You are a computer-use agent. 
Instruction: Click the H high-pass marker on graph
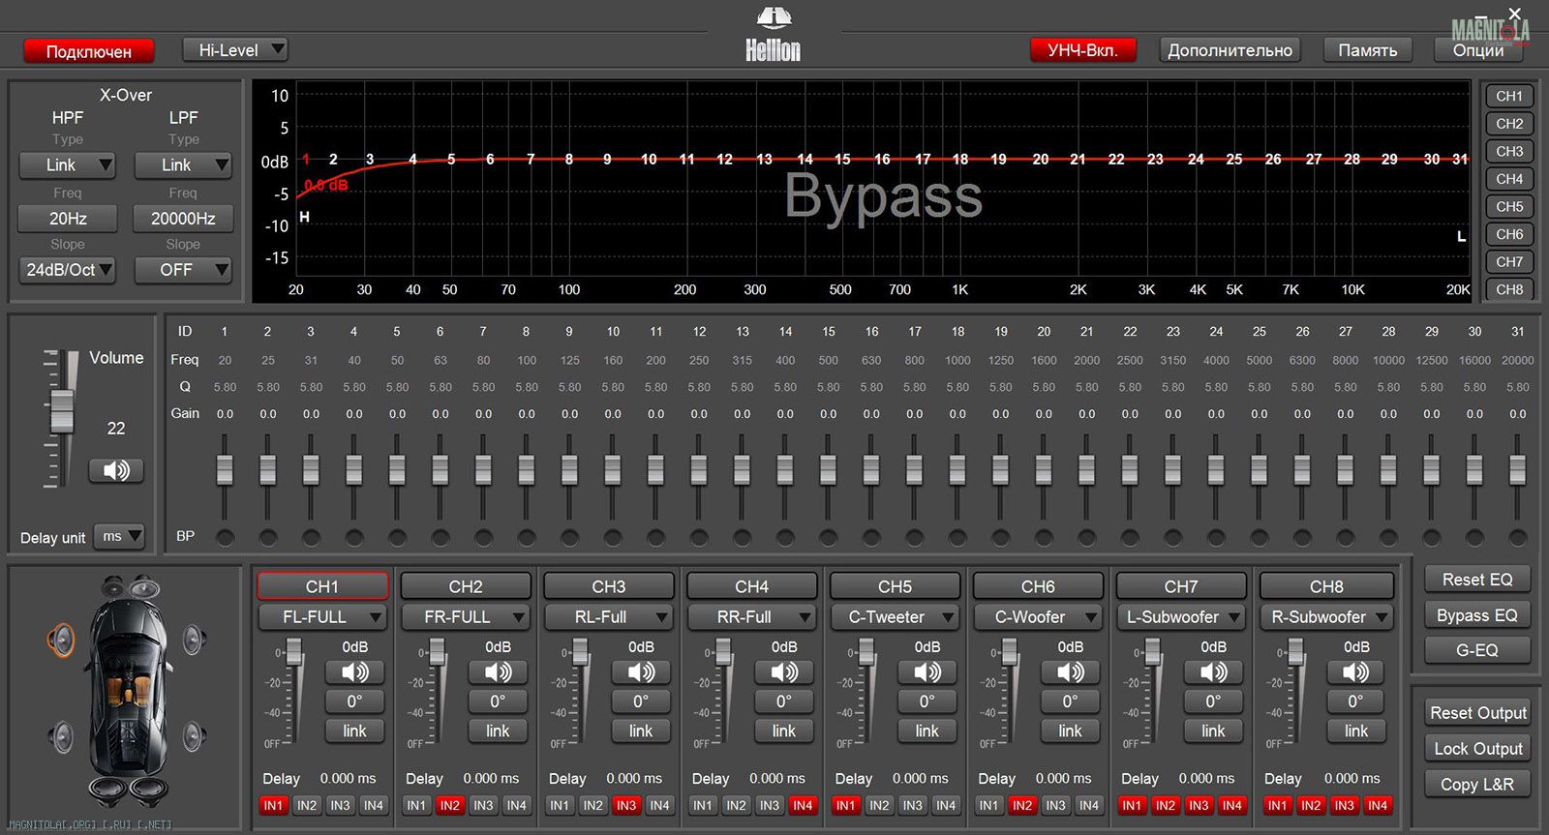coord(304,217)
